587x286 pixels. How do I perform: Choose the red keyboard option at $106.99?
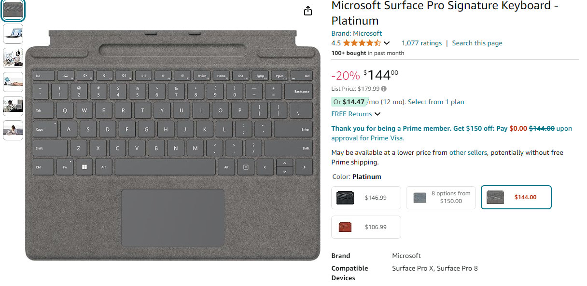[366, 227]
